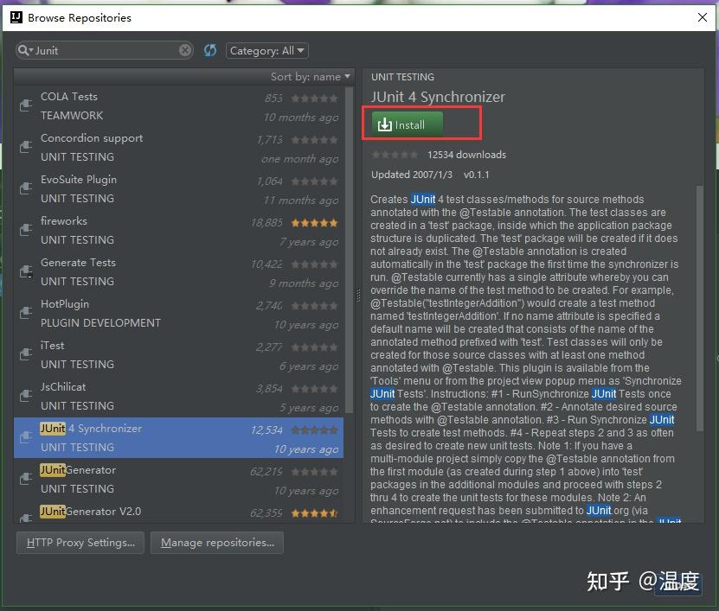The image size is (719, 611).
Task: Click the JUnitGenerator V2.0 plugin icon
Action: click(x=25, y=516)
